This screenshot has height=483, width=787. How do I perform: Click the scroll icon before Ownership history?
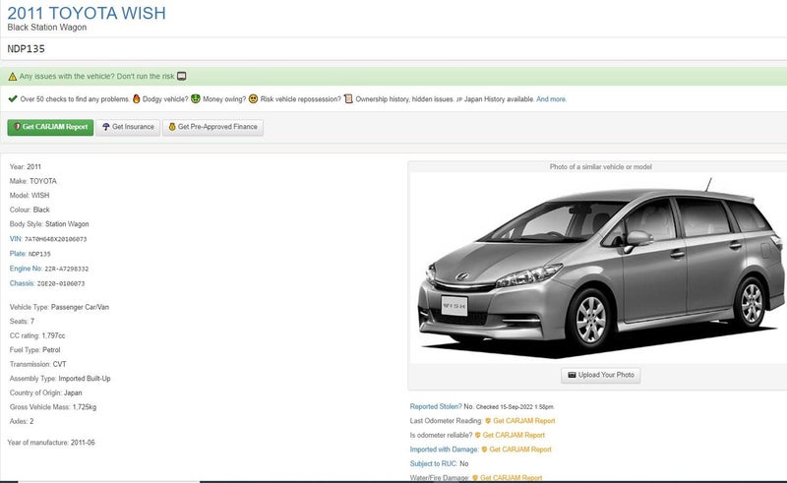pos(348,99)
